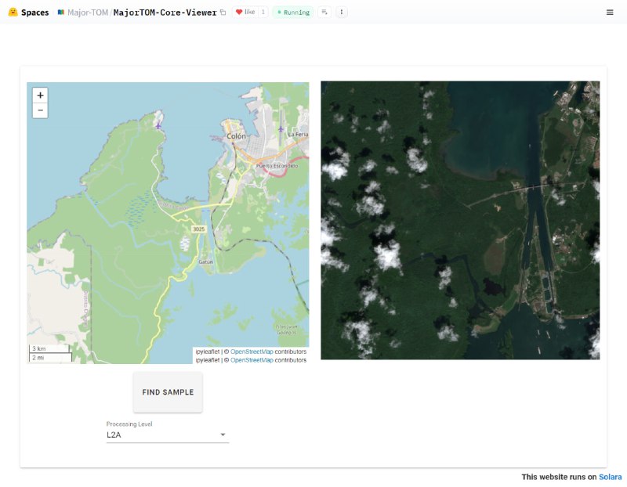The image size is (627, 487).
Task: Open the Solara website link
Action: [610, 477]
